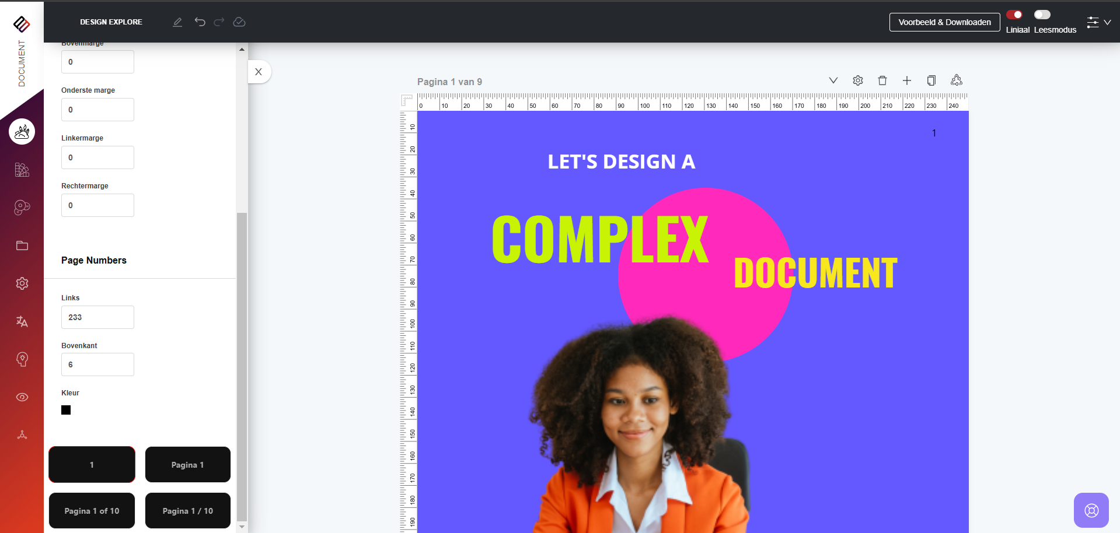Image resolution: width=1120 pixels, height=533 pixels.
Task: Open the folder icon in sidebar
Action: click(x=22, y=246)
